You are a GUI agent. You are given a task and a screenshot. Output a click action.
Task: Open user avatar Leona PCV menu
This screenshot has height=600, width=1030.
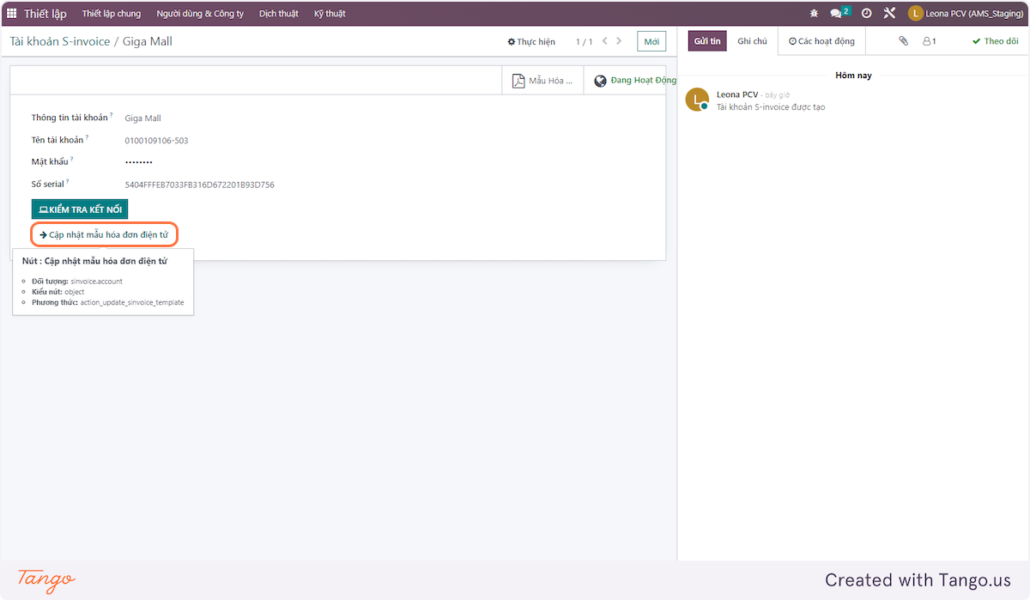click(x=966, y=14)
